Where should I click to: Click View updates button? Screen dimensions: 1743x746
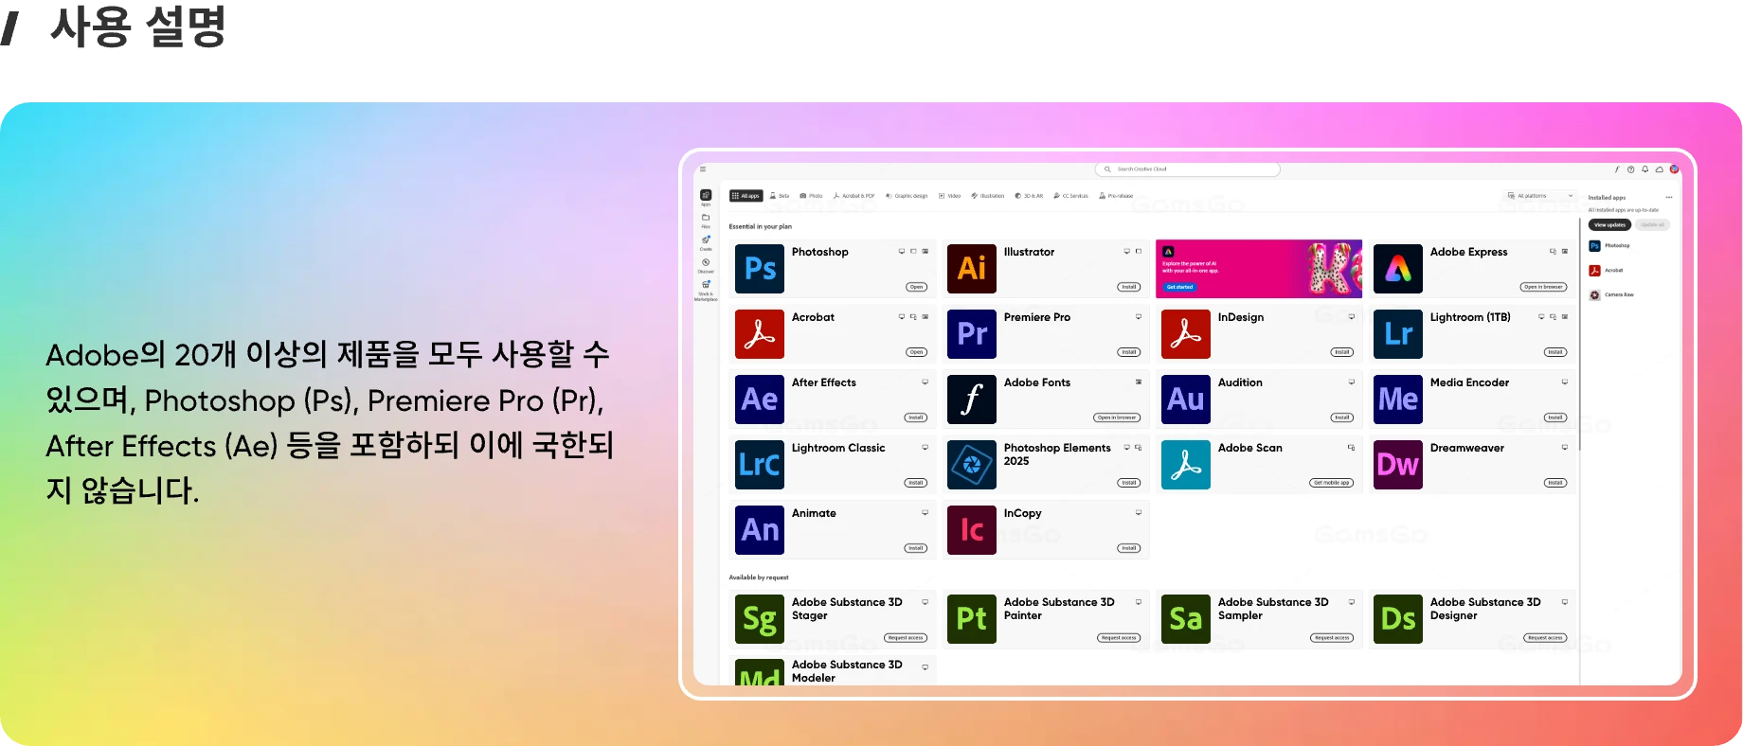tap(1609, 225)
